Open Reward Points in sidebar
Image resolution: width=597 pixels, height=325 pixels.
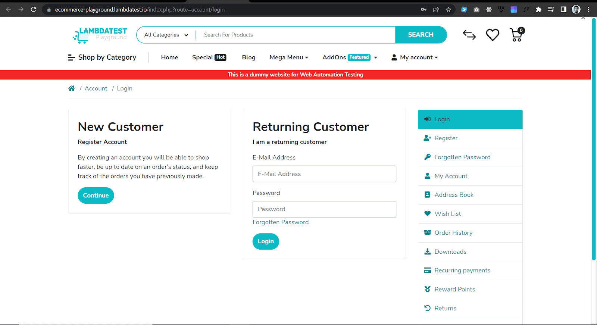[x=470, y=290]
